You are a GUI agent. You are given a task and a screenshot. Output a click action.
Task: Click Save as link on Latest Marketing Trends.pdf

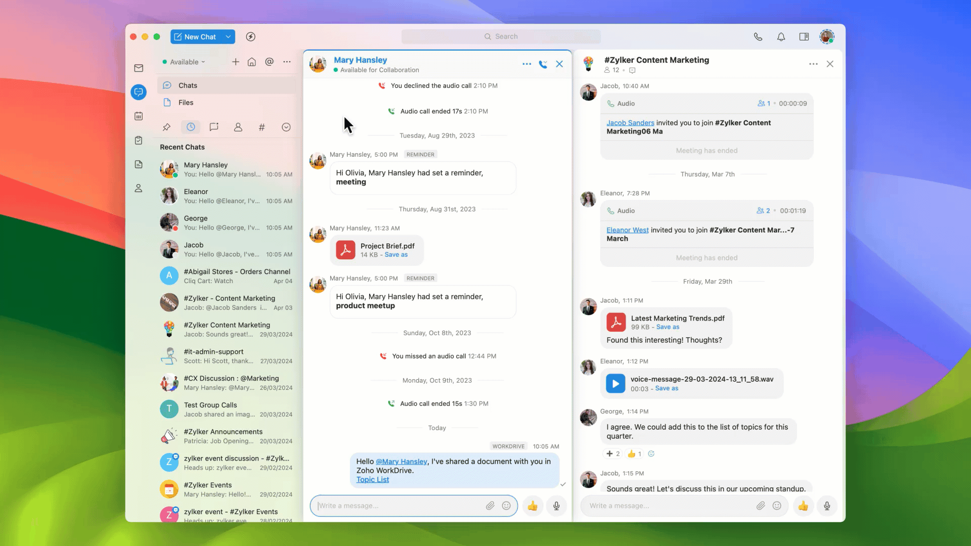[x=668, y=327]
